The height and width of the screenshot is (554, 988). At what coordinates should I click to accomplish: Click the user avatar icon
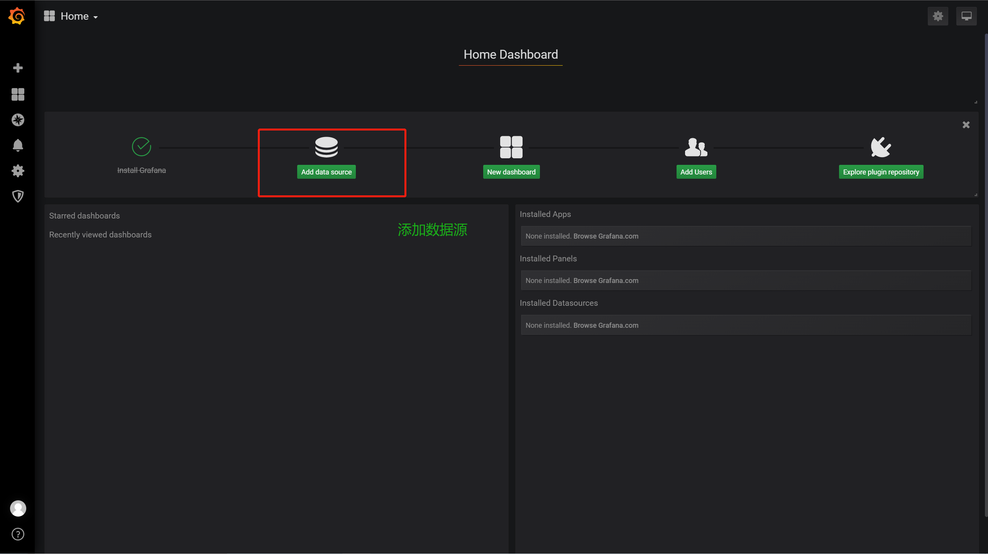[x=18, y=508]
